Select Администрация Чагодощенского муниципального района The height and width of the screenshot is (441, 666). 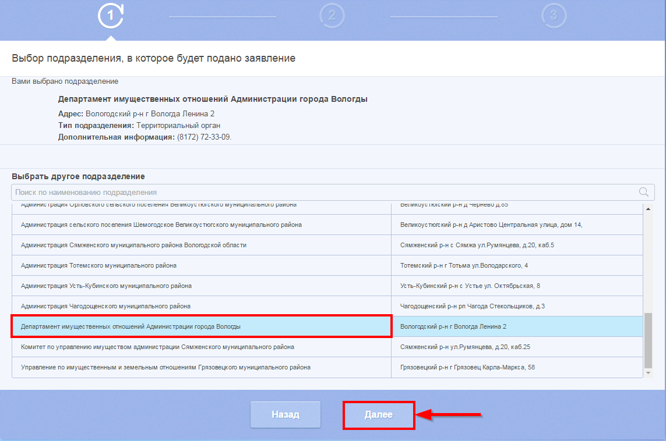201,307
